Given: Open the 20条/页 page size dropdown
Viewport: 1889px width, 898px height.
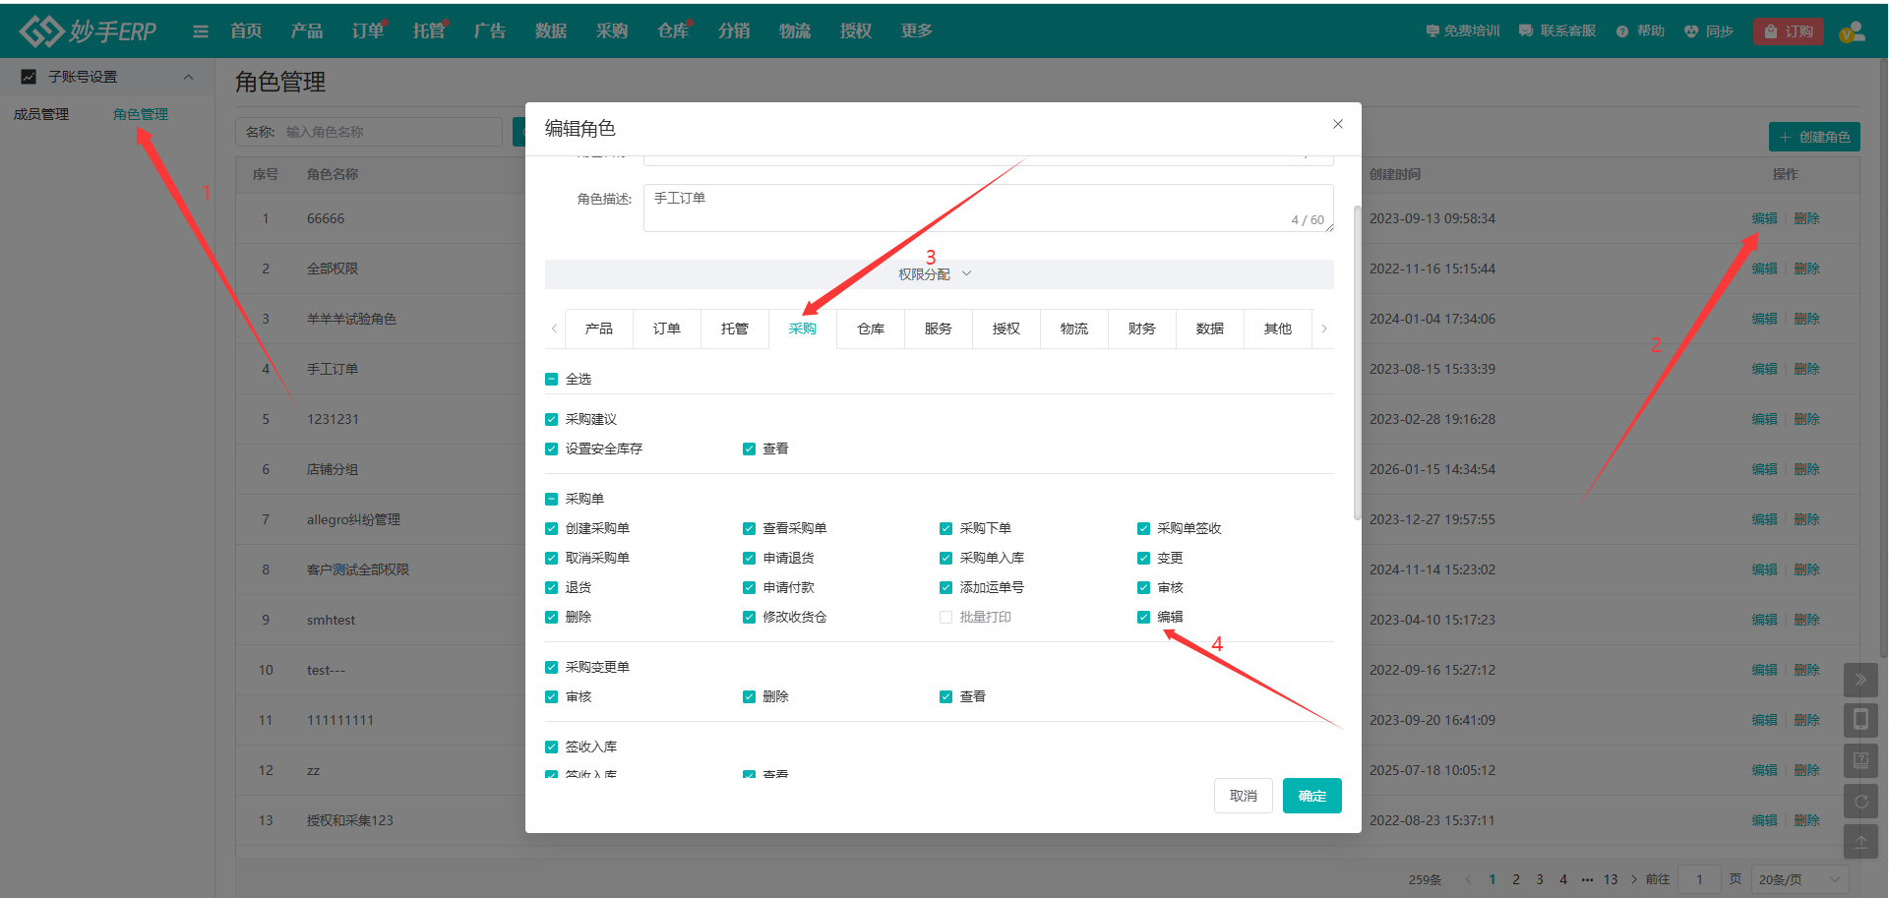Looking at the screenshot, I should (x=1798, y=879).
